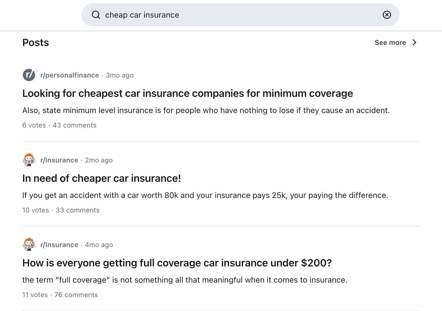Open r/personalfinance from the first post

point(70,75)
